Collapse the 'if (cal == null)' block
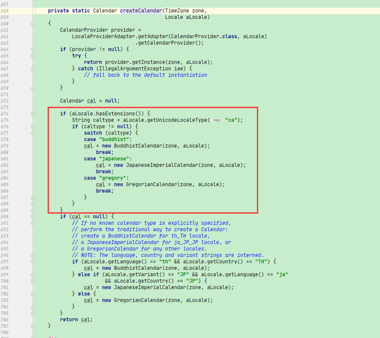This screenshot has width=380, height=338. 33,217
